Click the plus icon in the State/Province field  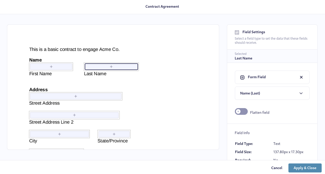click(114, 134)
